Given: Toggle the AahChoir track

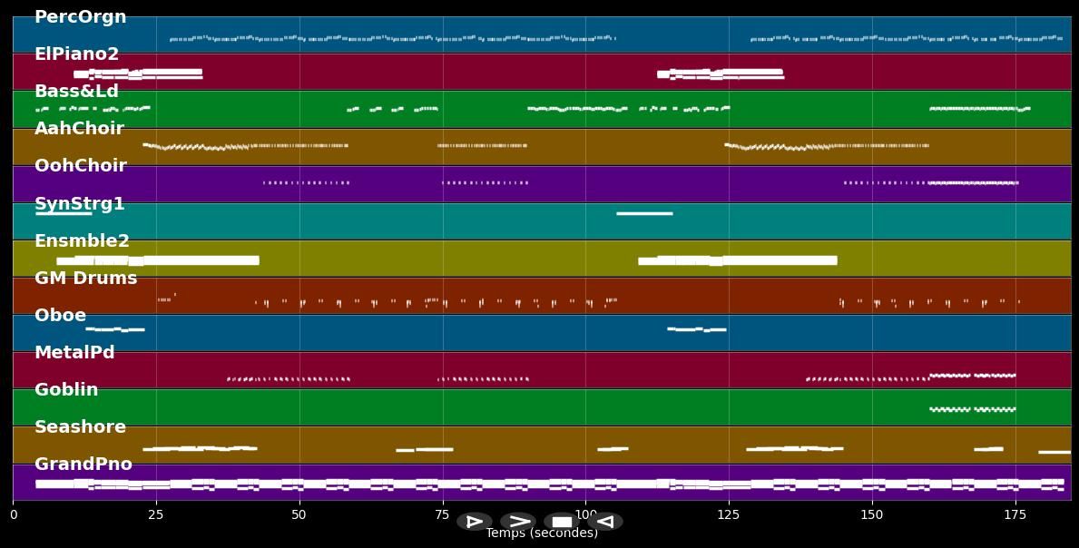Looking at the screenshot, I should click(x=79, y=128).
